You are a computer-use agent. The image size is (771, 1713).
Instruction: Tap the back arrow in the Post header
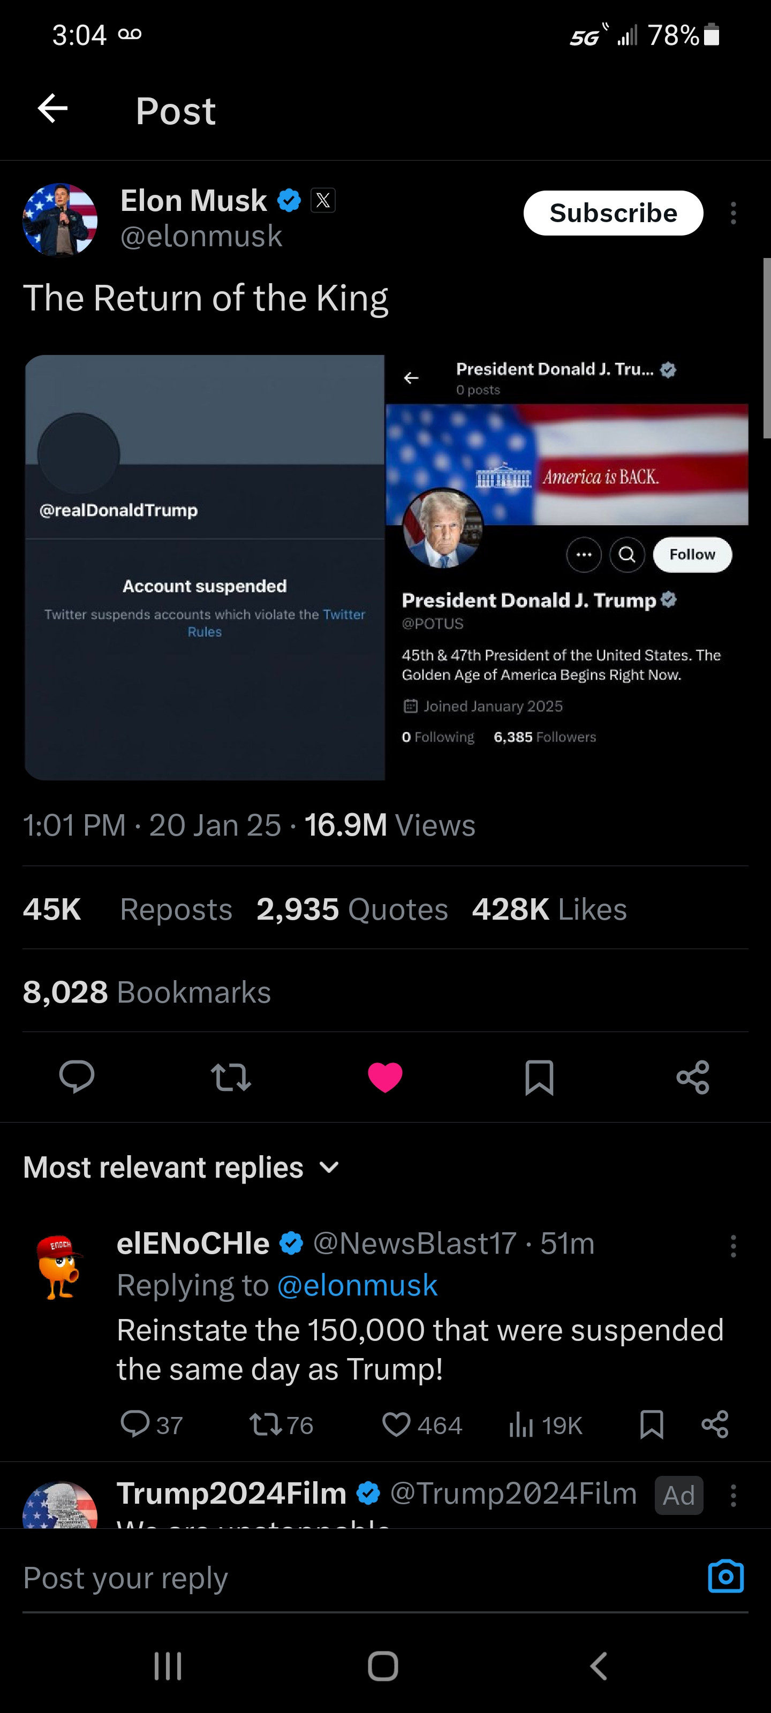click(x=53, y=108)
